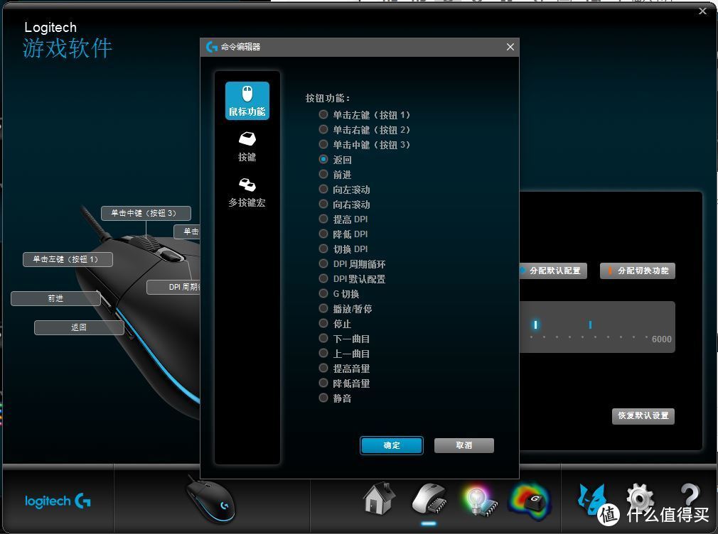The height and width of the screenshot is (534, 718).
Task: Click the dimmer DPI level marker on slider
Action: click(590, 325)
